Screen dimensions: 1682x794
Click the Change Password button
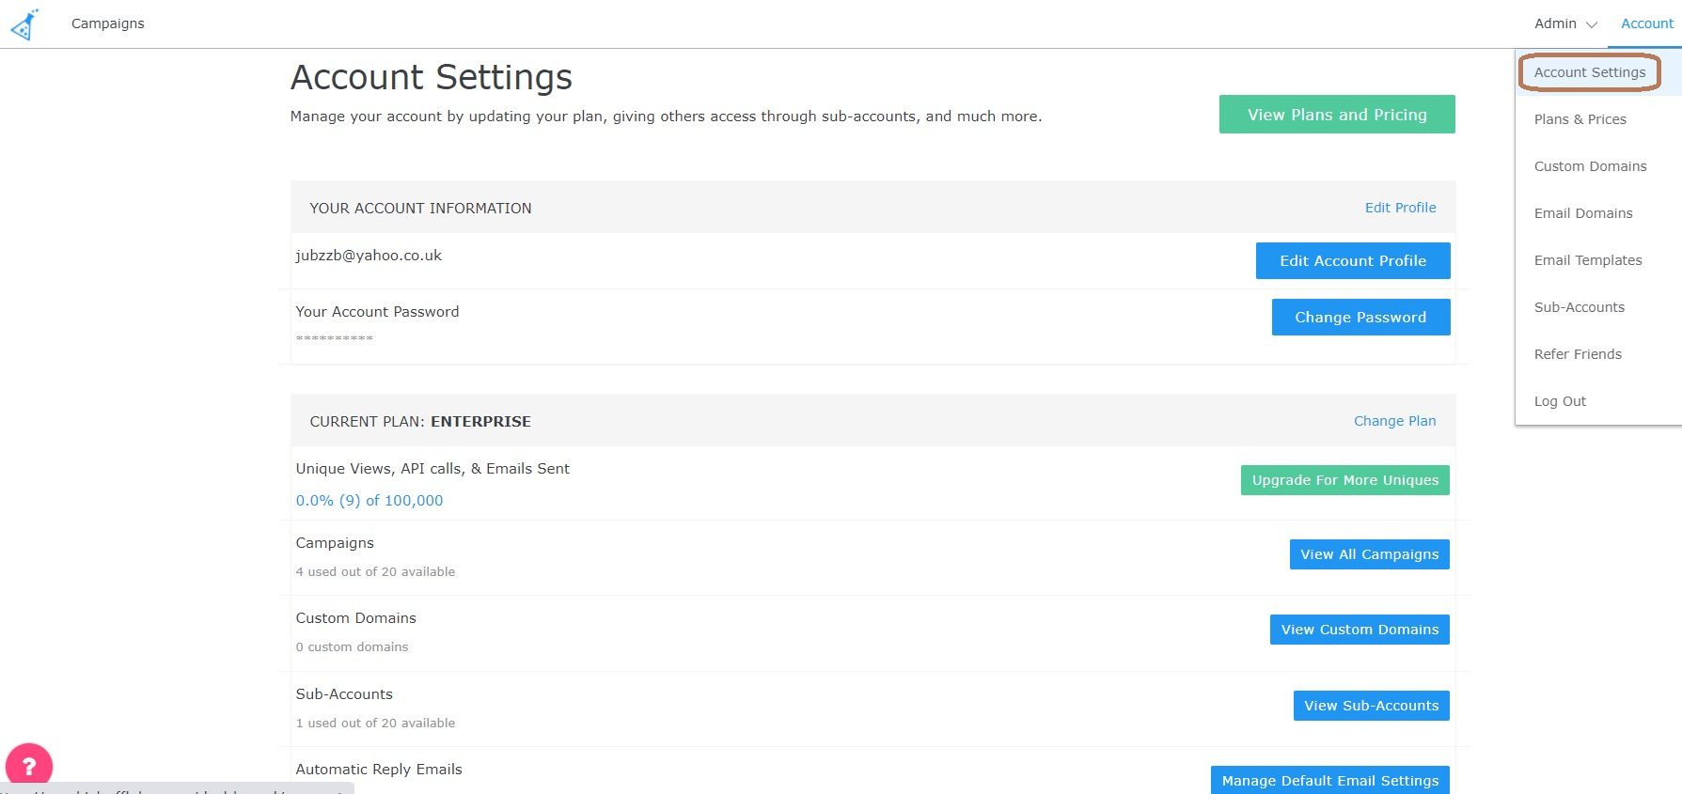[1360, 318]
